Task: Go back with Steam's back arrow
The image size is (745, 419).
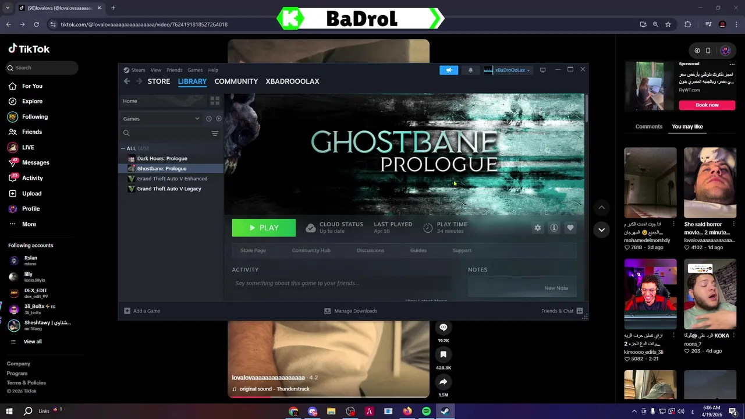Action: (x=127, y=81)
